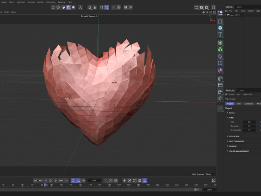Click the Axis mode icon
The height and width of the screenshot is (196, 261).
[x=80, y=7]
